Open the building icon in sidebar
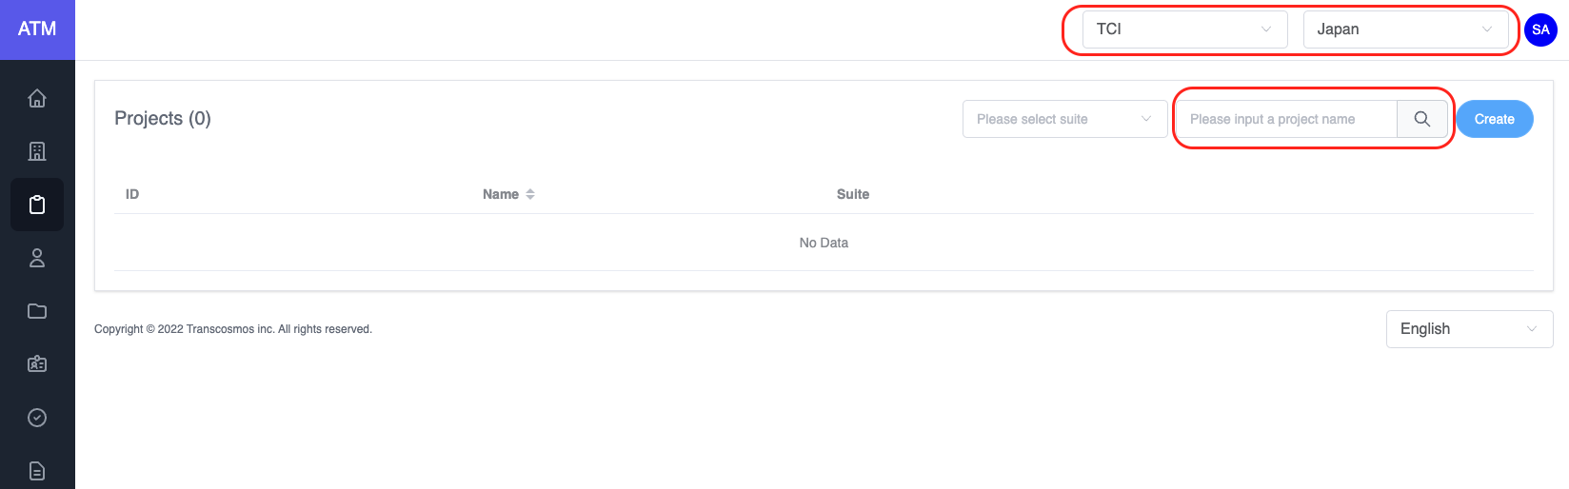This screenshot has height=489, width=1569. click(37, 151)
